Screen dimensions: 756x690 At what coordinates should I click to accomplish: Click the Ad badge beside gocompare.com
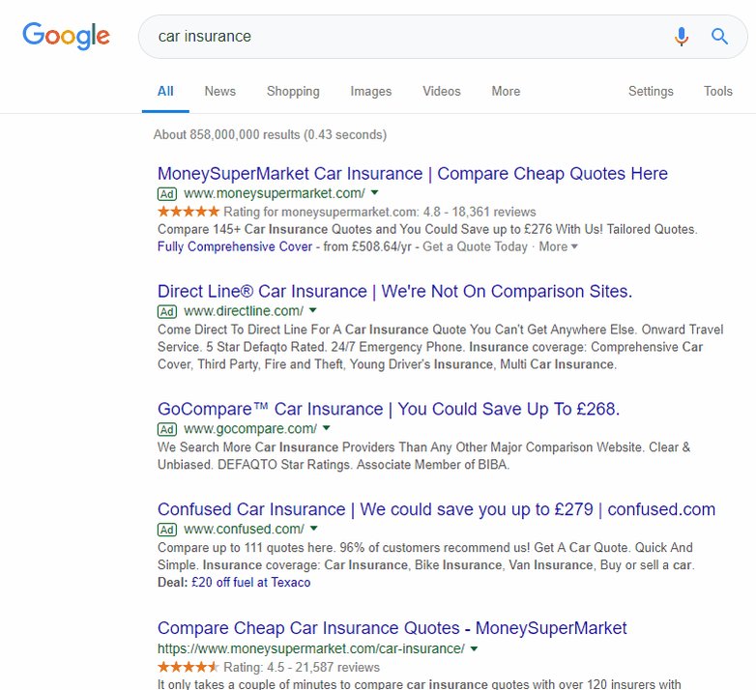click(167, 429)
